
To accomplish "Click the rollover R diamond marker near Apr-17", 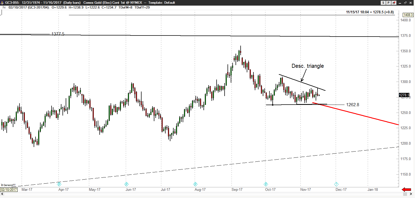I will click(x=59, y=184).
